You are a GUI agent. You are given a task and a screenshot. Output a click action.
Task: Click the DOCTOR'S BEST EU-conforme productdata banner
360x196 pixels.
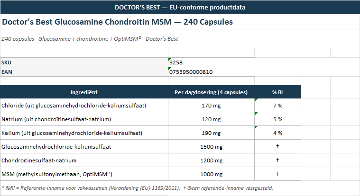[x=180, y=7]
